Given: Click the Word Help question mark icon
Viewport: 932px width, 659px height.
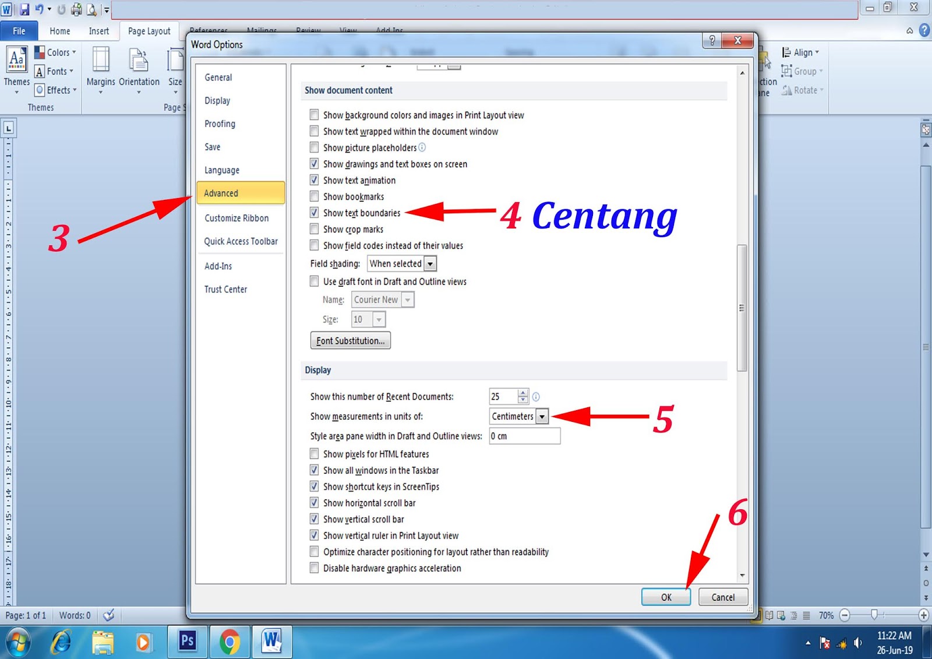Looking at the screenshot, I should click(x=924, y=30).
